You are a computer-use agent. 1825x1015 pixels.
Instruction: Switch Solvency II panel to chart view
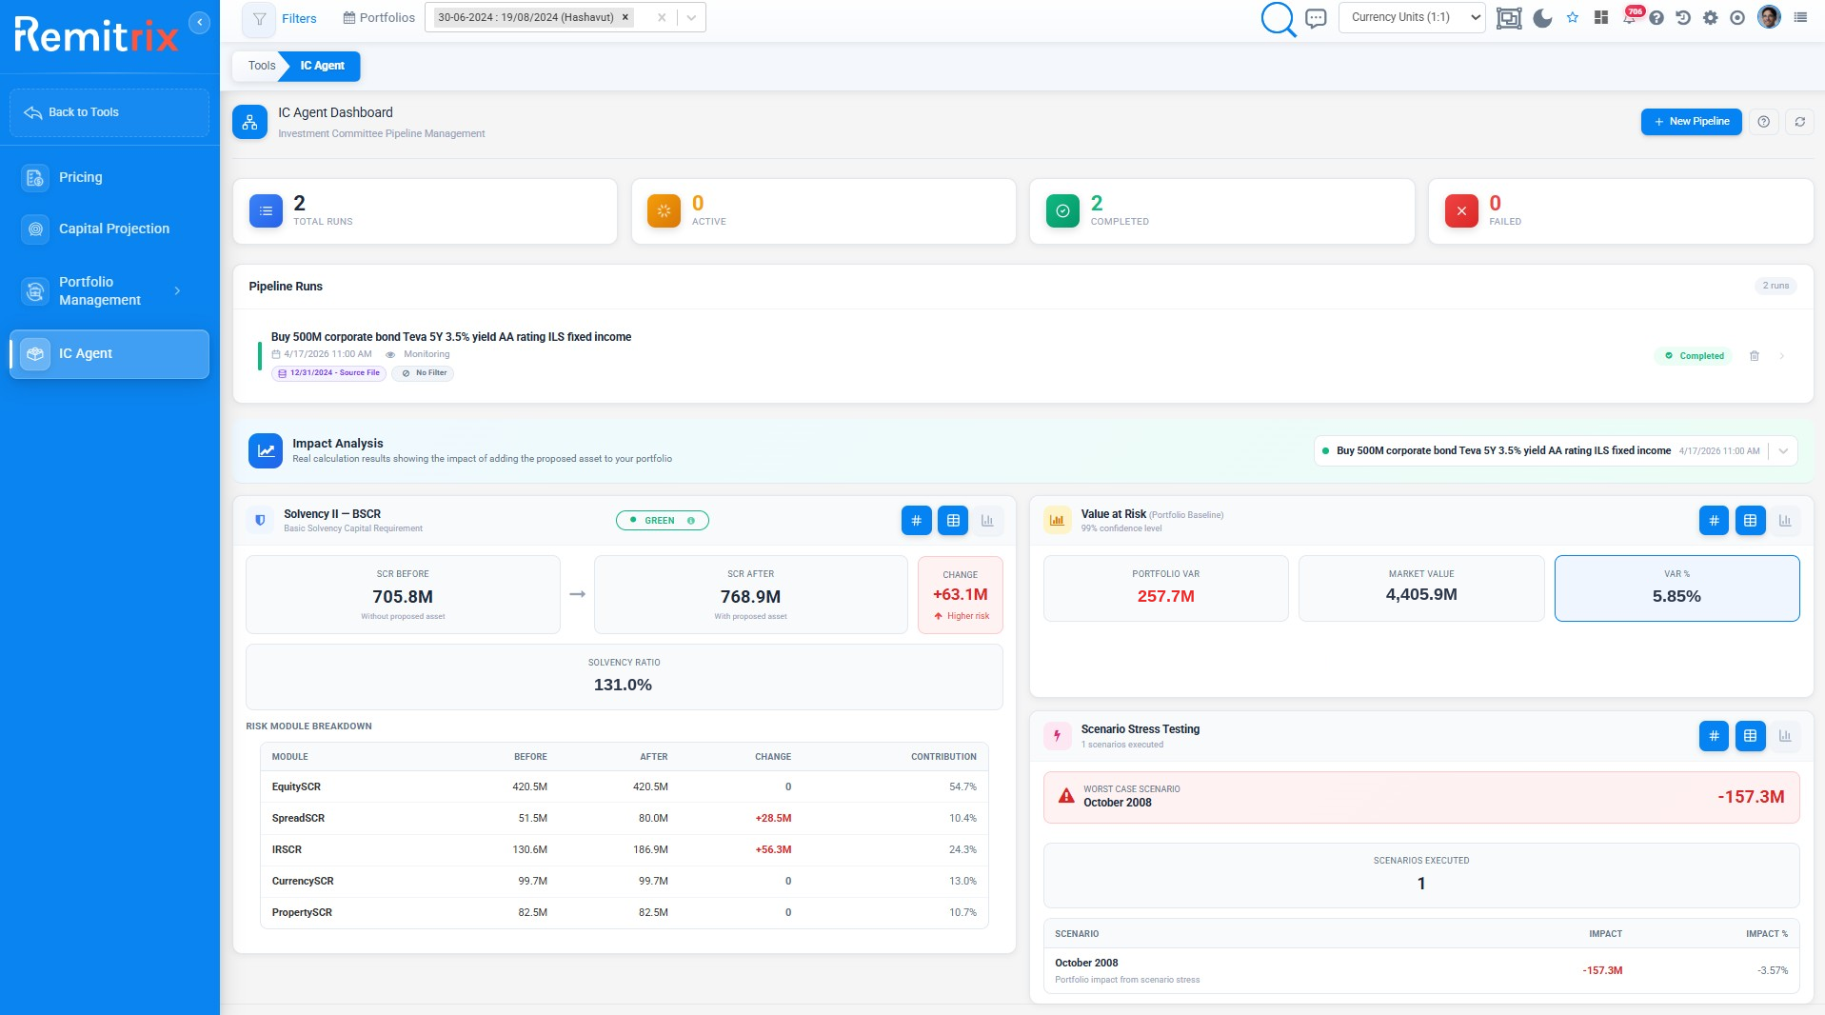(x=987, y=521)
